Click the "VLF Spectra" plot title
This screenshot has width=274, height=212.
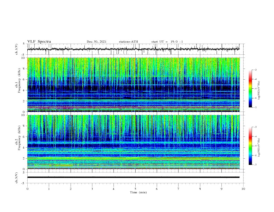[39, 42]
